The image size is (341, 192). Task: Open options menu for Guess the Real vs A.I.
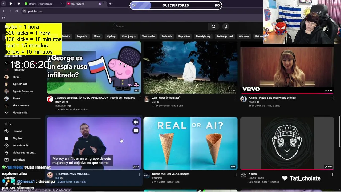236,174
